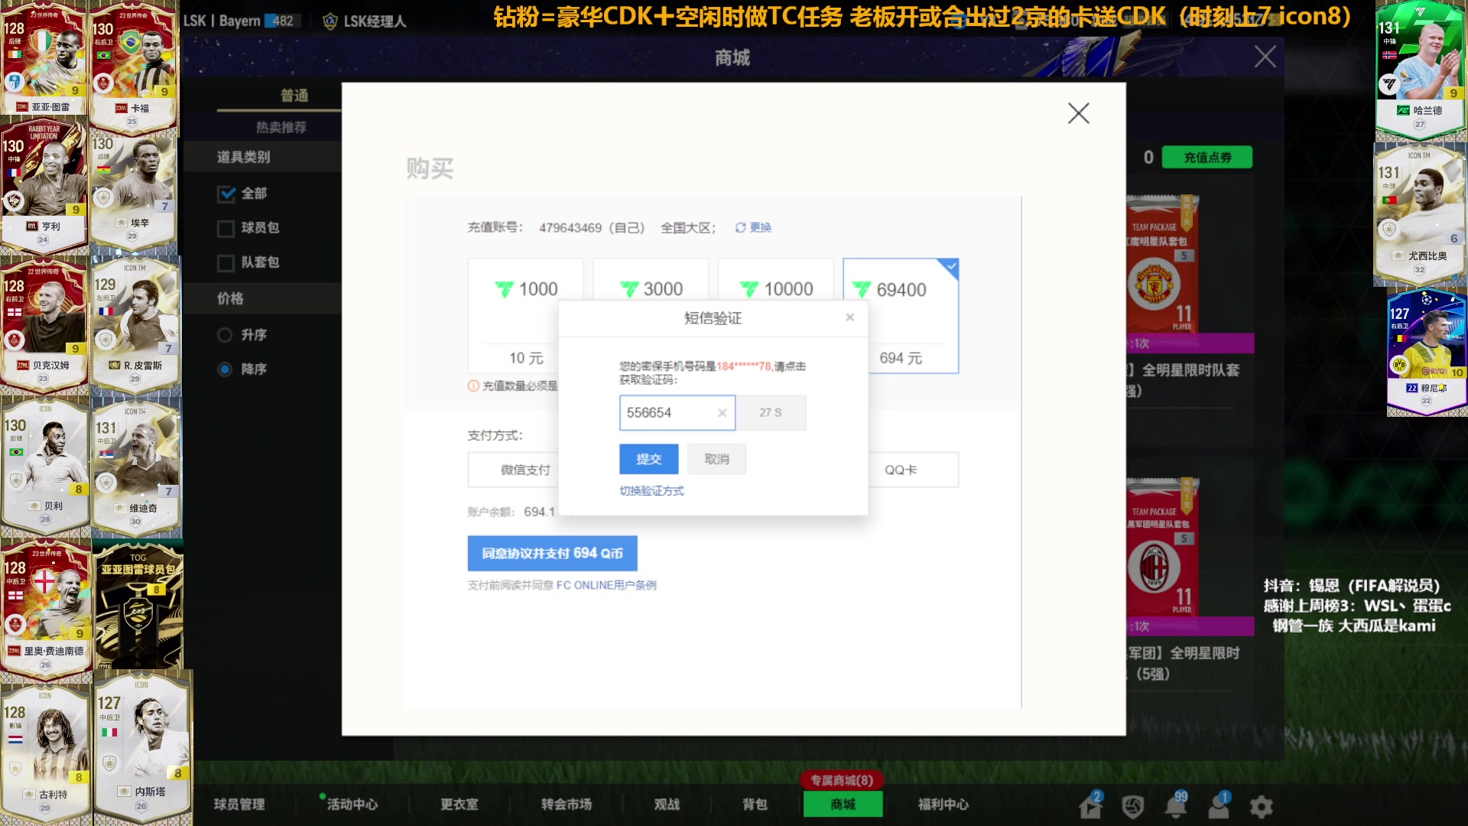
Task: Open 活动中心 in bottom menu
Action: 352,805
